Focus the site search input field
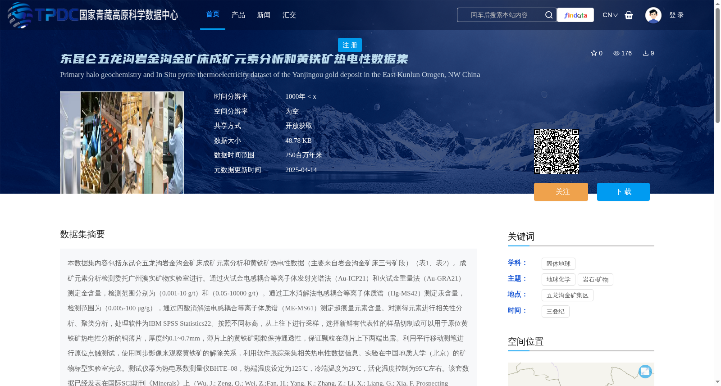 [x=499, y=15]
